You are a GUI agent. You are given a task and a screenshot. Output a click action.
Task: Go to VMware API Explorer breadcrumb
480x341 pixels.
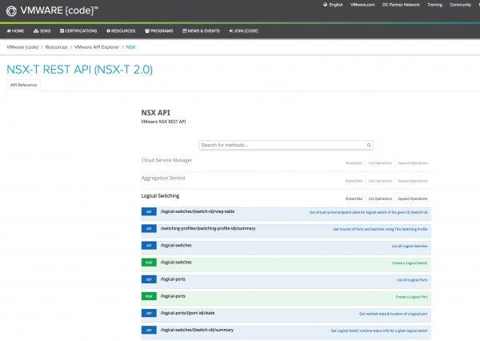coord(97,47)
